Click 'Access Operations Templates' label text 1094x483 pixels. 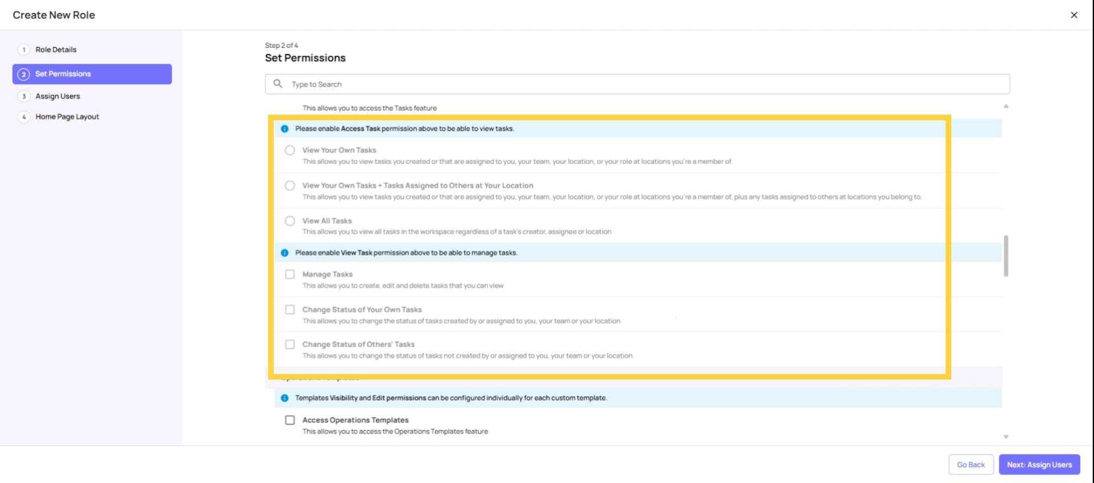click(356, 420)
